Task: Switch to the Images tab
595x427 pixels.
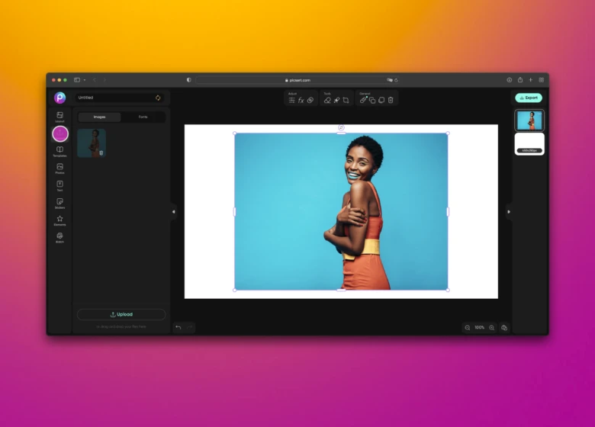Action: coord(99,117)
